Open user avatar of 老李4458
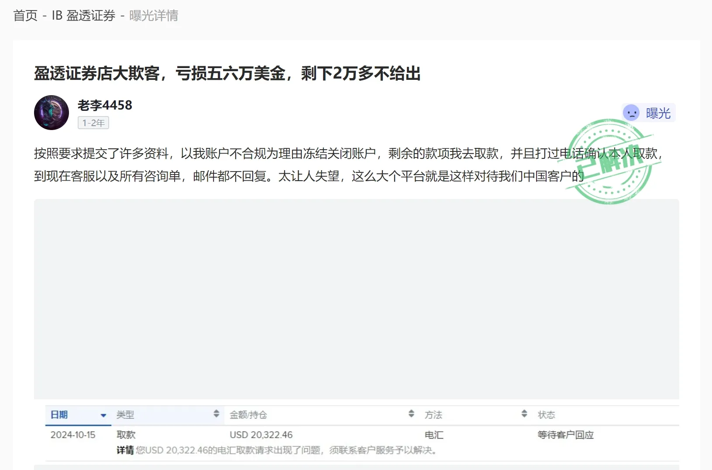This screenshot has height=470, width=712. pyautogui.click(x=52, y=113)
